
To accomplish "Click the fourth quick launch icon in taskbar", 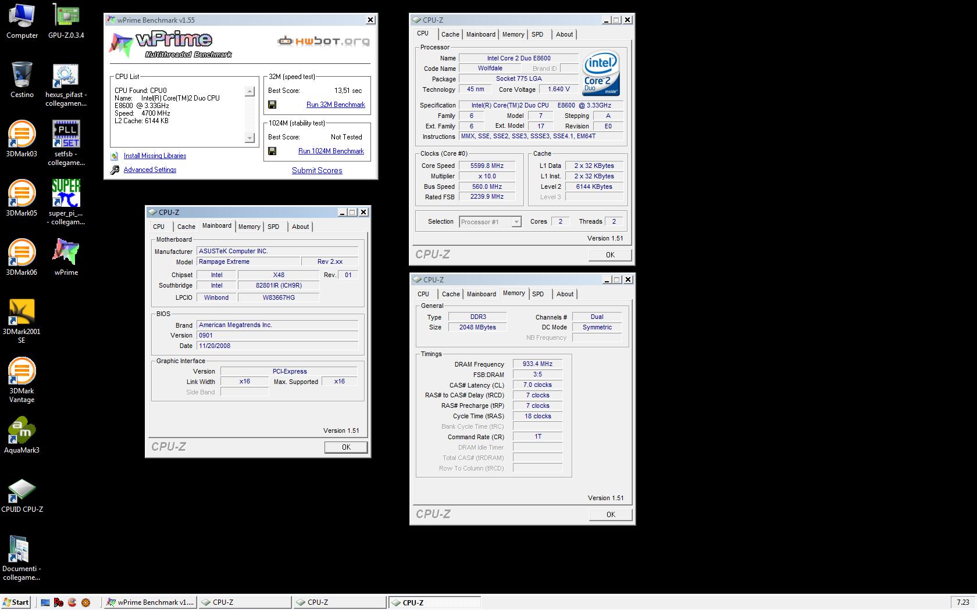I will (85, 602).
